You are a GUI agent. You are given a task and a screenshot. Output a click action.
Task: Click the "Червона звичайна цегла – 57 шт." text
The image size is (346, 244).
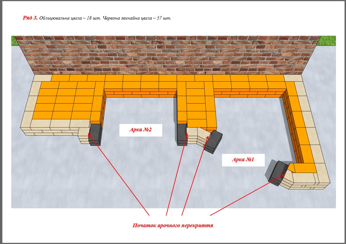click(x=137, y=18)
